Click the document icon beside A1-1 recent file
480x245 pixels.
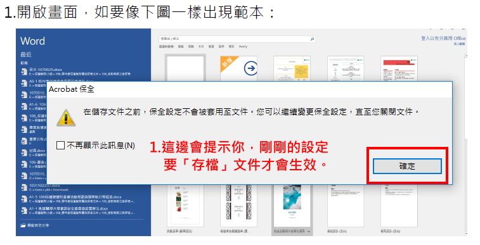24,210
